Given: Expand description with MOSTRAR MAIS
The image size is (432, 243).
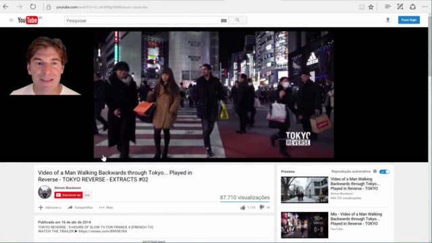Looking at the screenshot, I should (x=154, y=242).
